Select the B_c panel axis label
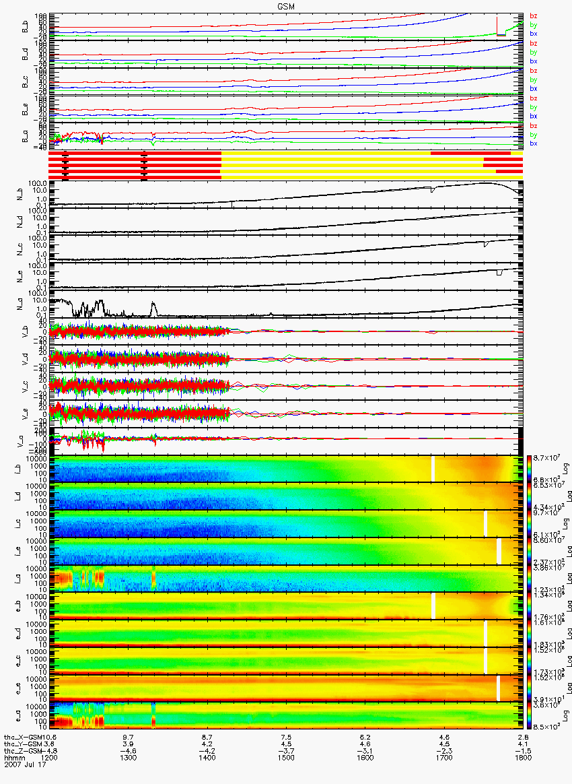 pyautogui.click(x=24, y=81)
